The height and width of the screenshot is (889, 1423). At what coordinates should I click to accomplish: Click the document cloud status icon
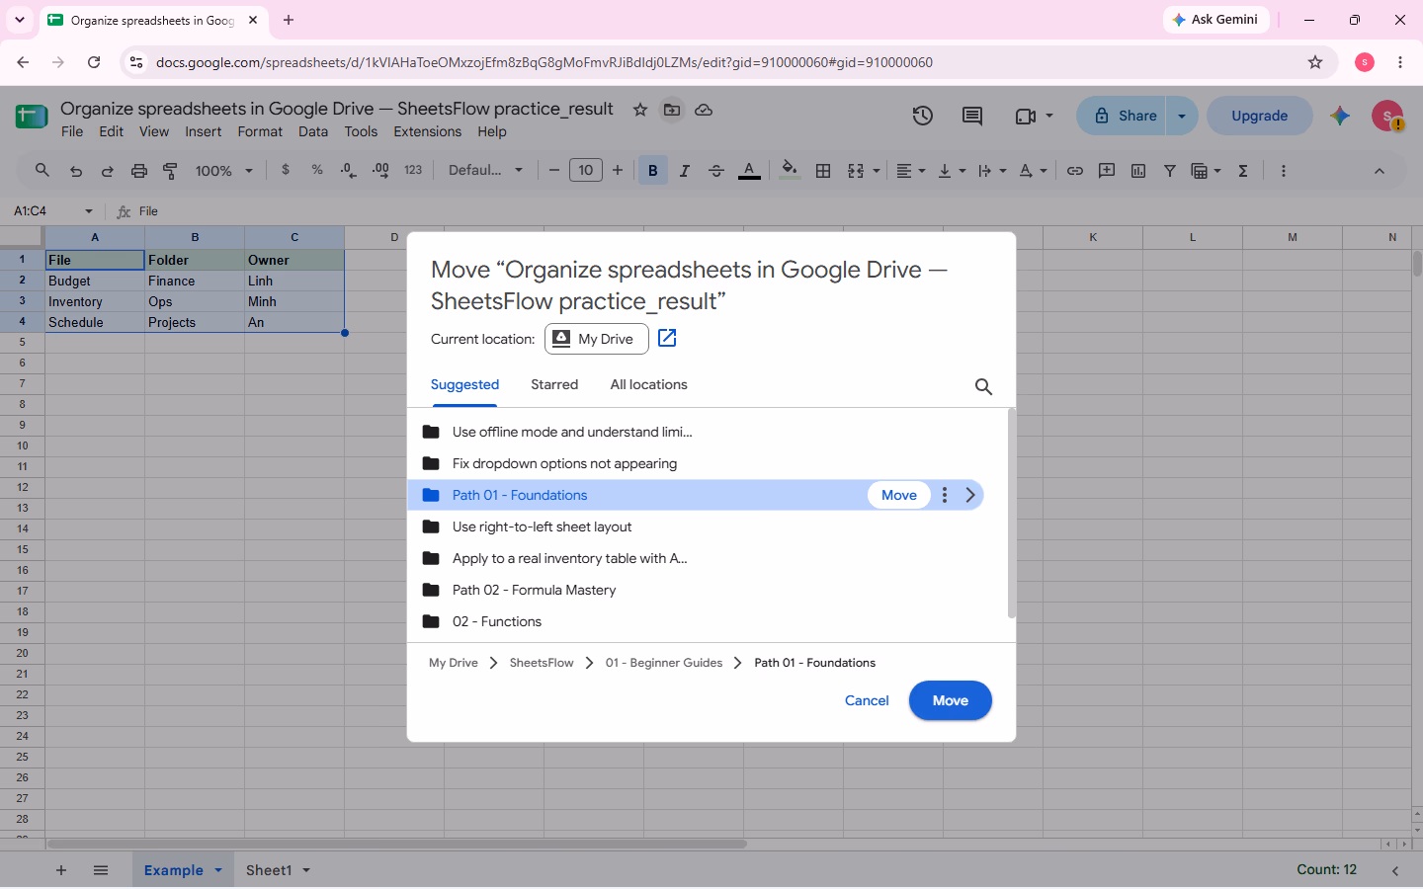(704, 110)
